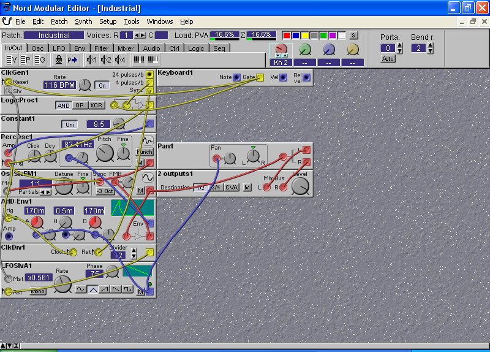Pick the yellow cable color swatch
The width and height of the screenshot is (490, 352).
click(x=305, y=35)
